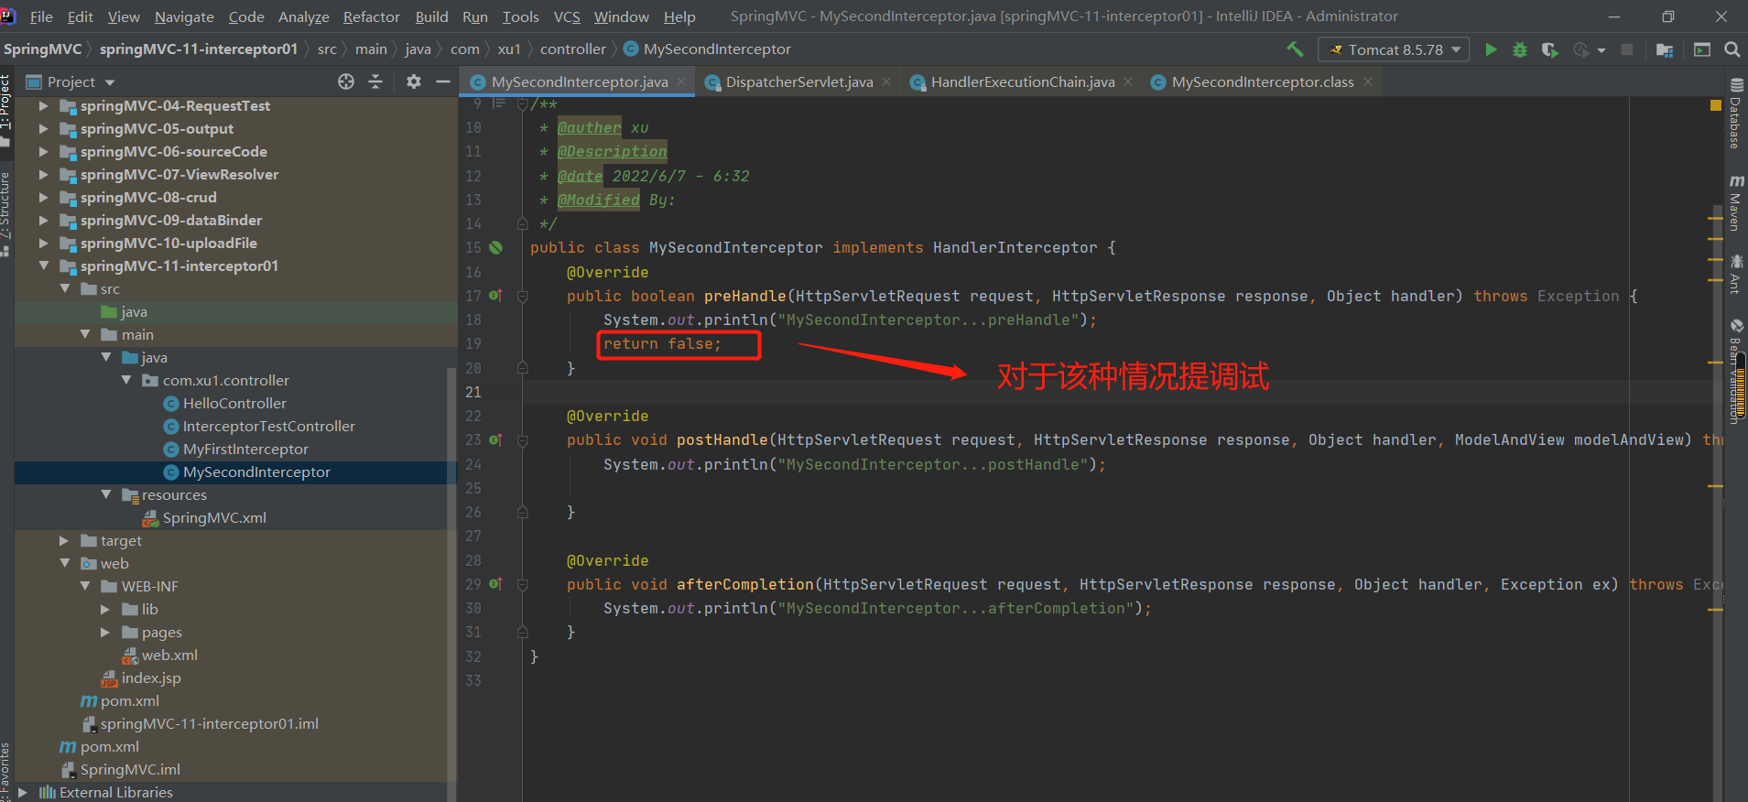Open Project Structure toolbar icon
The image size is (1748, 802).
(x=1665, y=49)
